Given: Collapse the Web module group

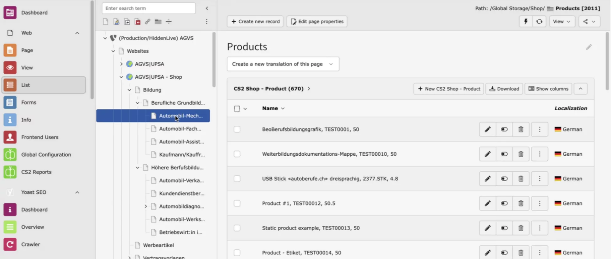Looking at the screenshot, I should [77, 33].
